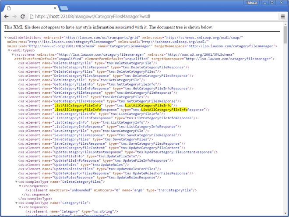This screenshot has height=217, width=289.
Task: Collapse the xs:sequence under DeleteCategoryFiles
Action: tap(20, 185)
